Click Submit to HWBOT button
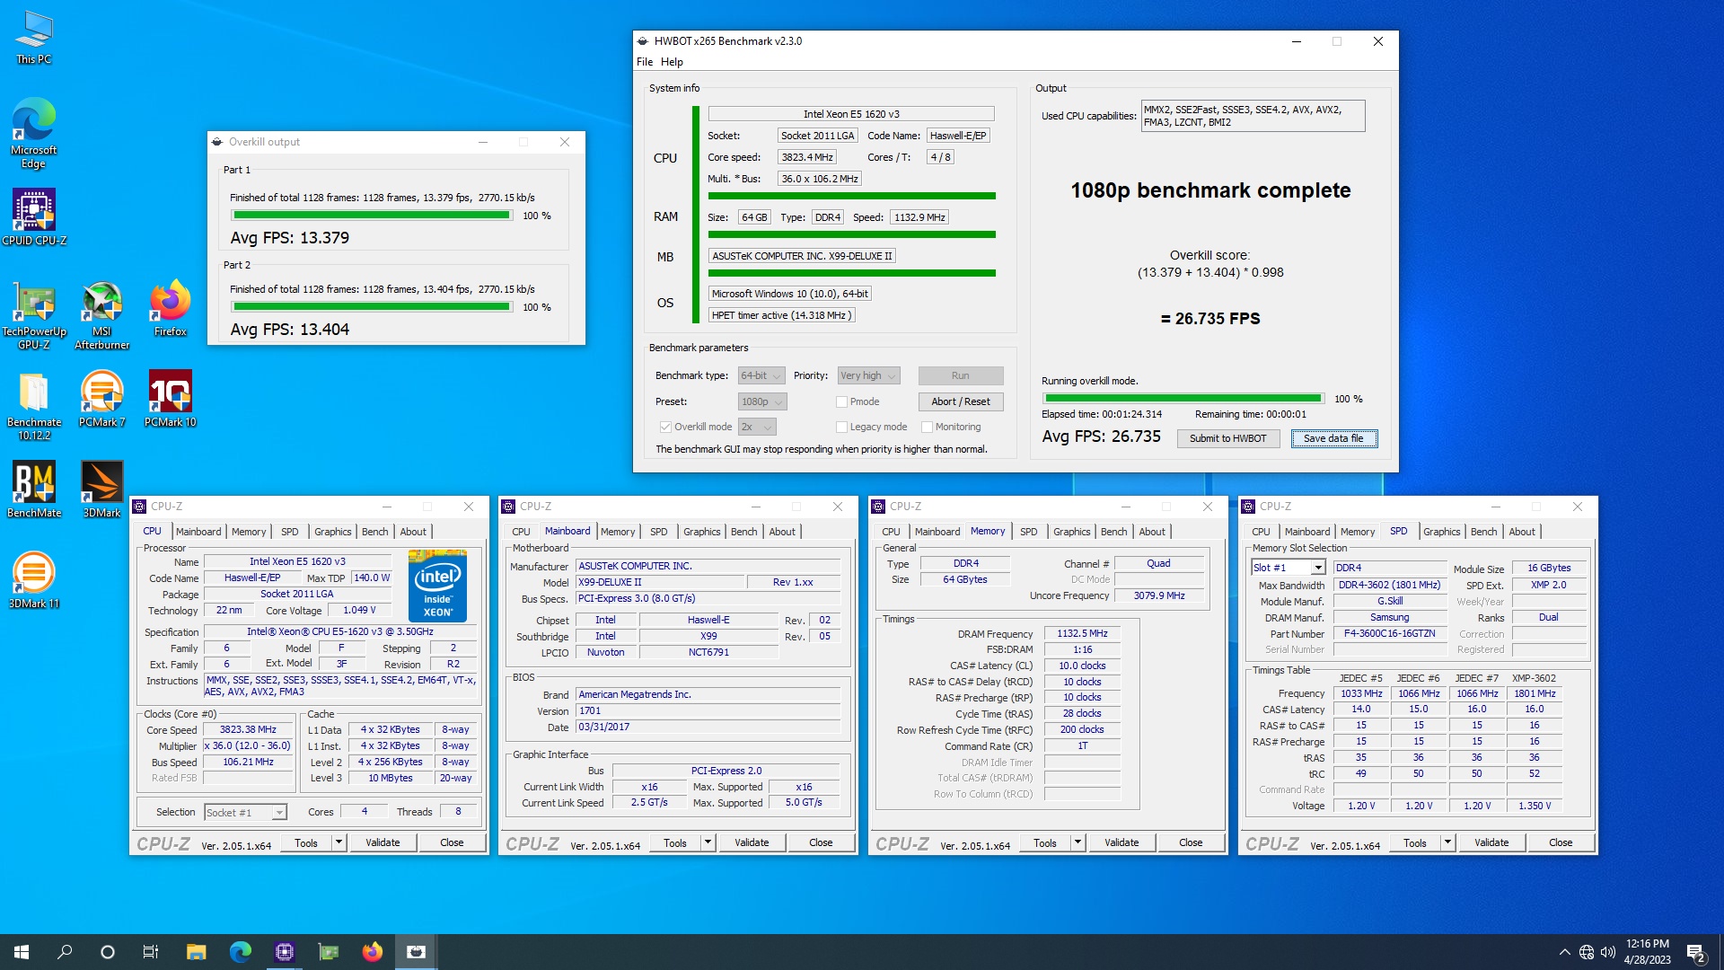Image resolution: width=1724 pixels, height=970 pixels. click(x=1227, y=438)
